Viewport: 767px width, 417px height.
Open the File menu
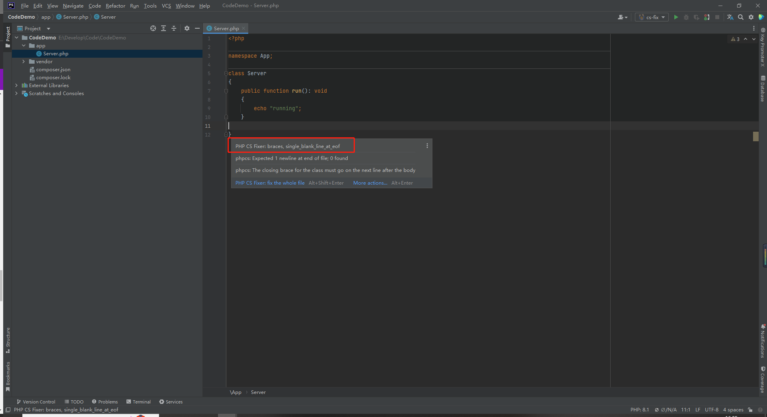[25, 6]
